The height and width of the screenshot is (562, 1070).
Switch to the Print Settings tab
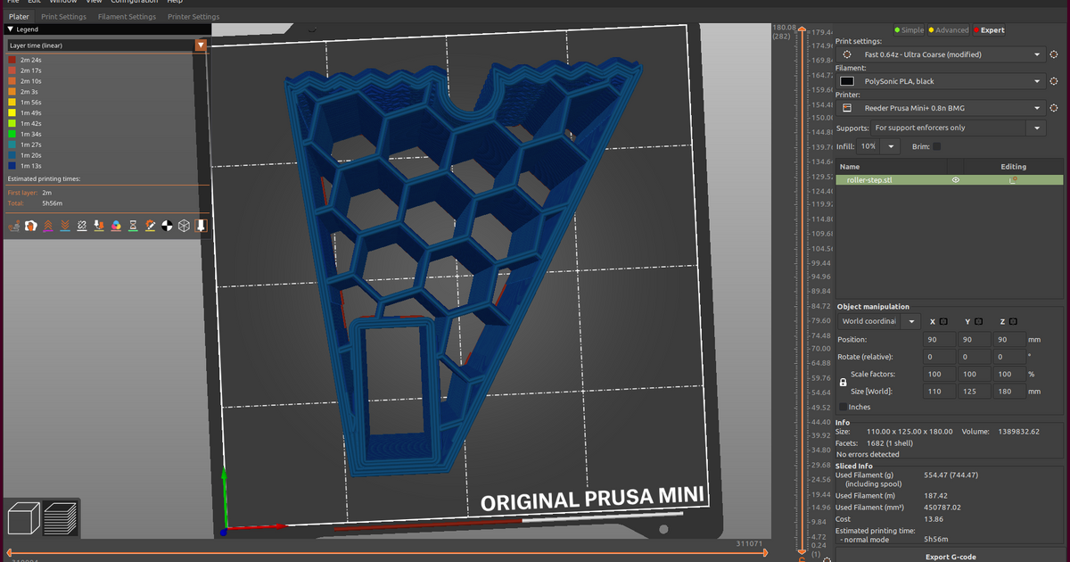63,16
